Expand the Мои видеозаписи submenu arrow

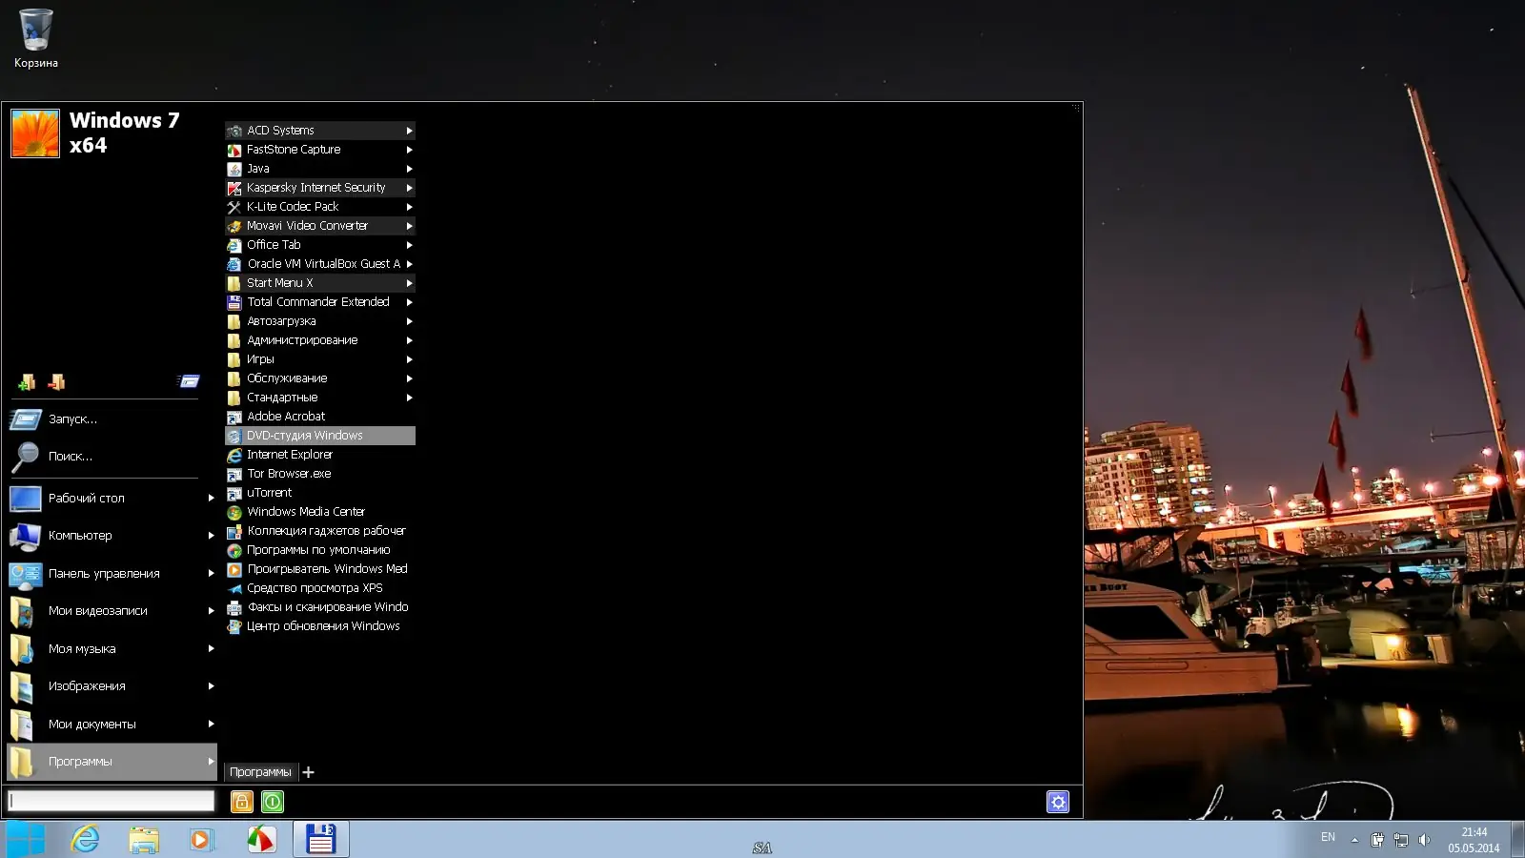(211, 611)
